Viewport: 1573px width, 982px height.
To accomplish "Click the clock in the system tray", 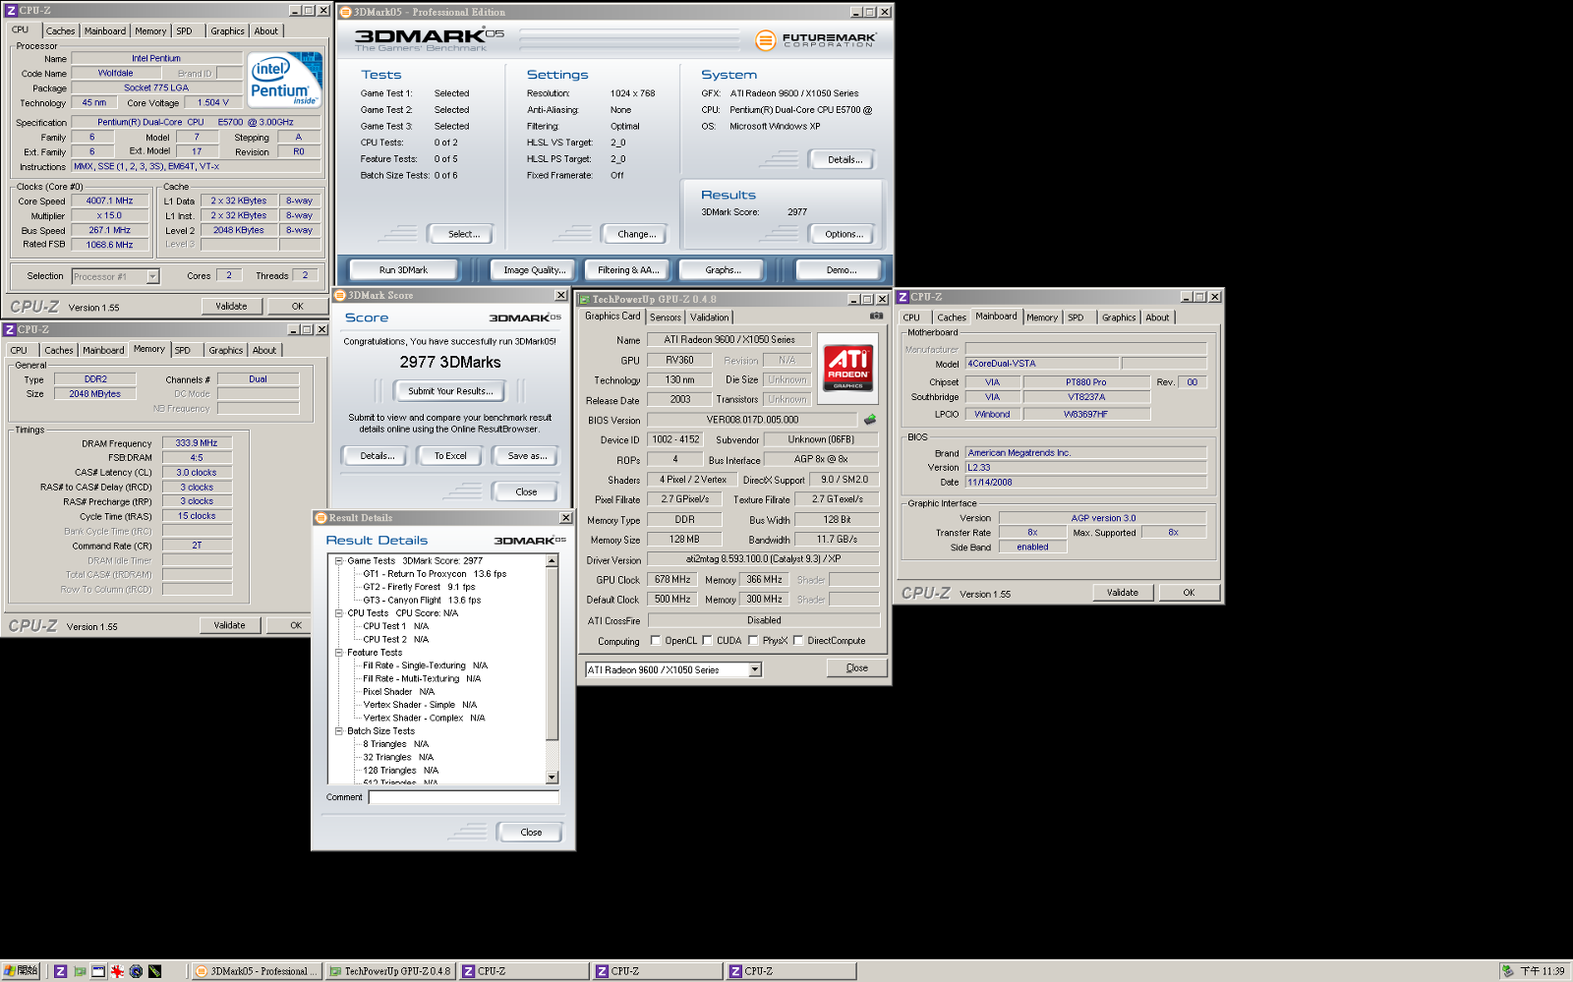I will tap(1543, 971).
